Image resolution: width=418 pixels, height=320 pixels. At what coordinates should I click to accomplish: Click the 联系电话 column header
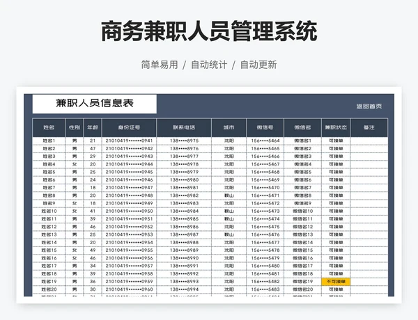tap(184, 127)
